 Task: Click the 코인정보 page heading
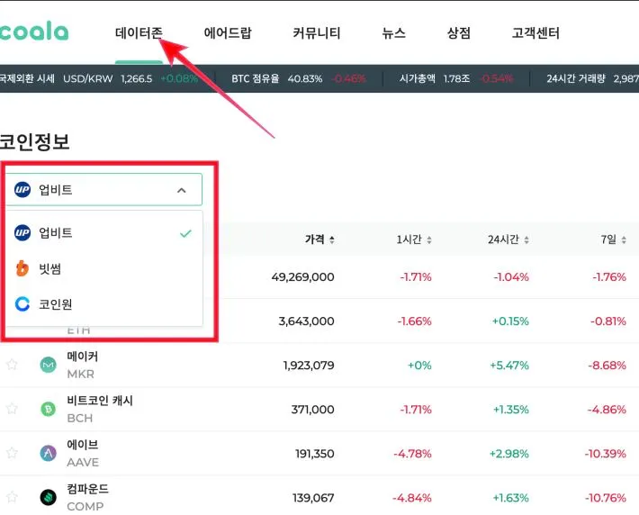34,142
